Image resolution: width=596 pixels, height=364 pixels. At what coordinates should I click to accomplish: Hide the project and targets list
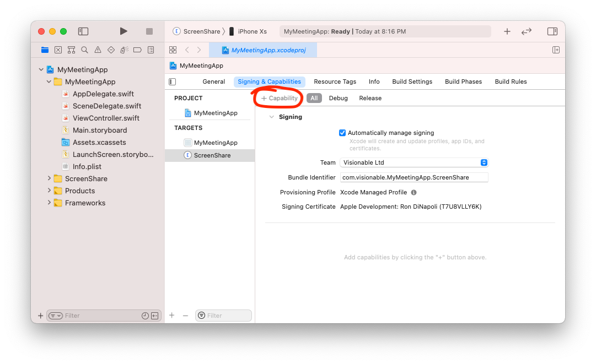coord(173,82)
